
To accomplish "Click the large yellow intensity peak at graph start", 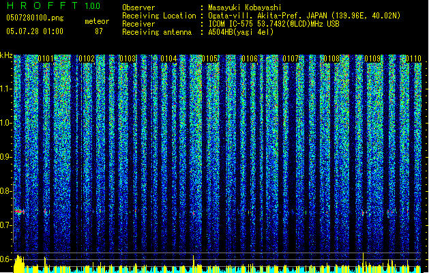I will (19, 263).
